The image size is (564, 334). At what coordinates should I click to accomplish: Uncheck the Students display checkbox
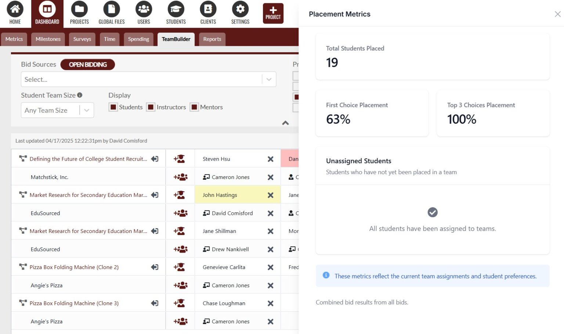113,107
